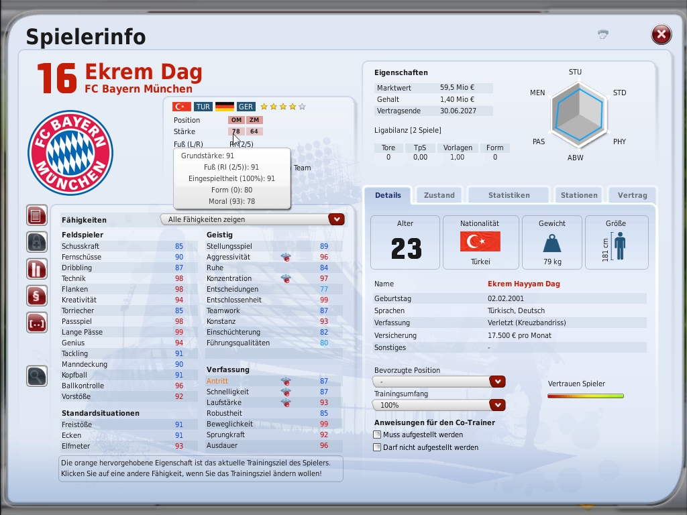The width and height of the screenshot is (687, 515).
Task: Set Schnelligkeit as the training target
Action: point(227,392)
